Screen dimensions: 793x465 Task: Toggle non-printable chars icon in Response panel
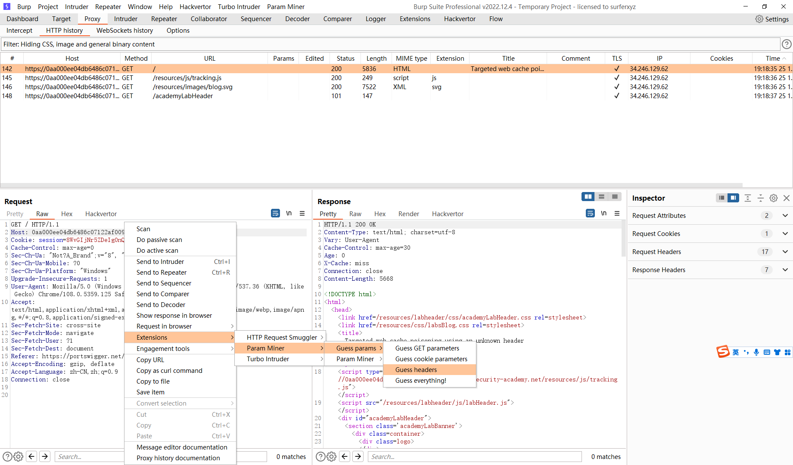tap(604, 213)
